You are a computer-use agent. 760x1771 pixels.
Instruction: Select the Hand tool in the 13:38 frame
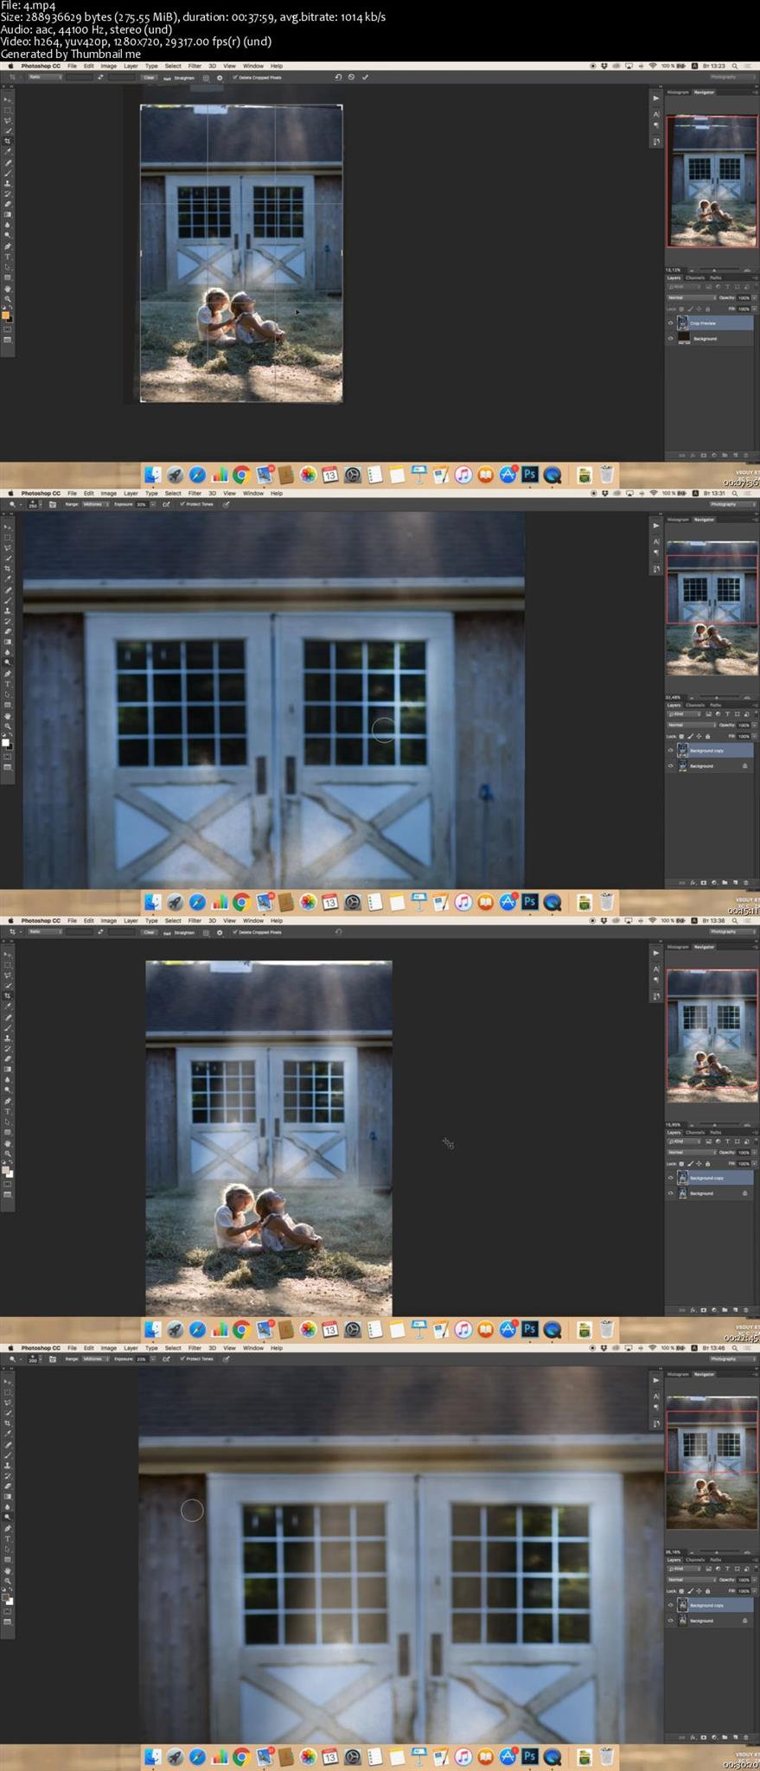click(x=9, y=1142)
